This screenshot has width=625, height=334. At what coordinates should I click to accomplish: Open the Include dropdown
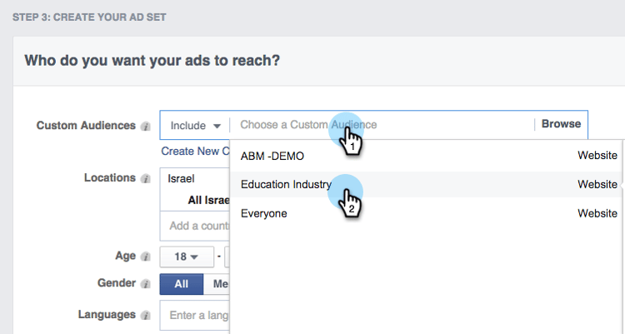(x=195, y=125)
